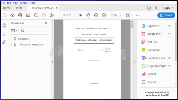Open the Help menu
Screen dimensions: 178x100
pyautogui.click(x=33, y=3)
